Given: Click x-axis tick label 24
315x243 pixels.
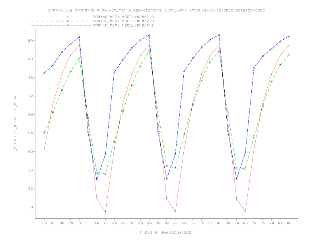Looking at the screenshot, I should 114,223.
